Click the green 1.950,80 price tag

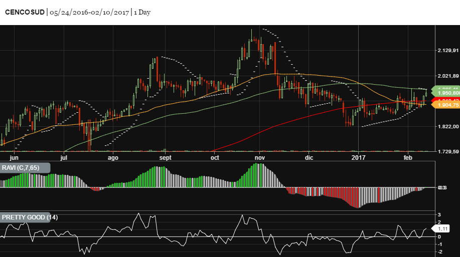pyautogui.click(x=446, y=93)
